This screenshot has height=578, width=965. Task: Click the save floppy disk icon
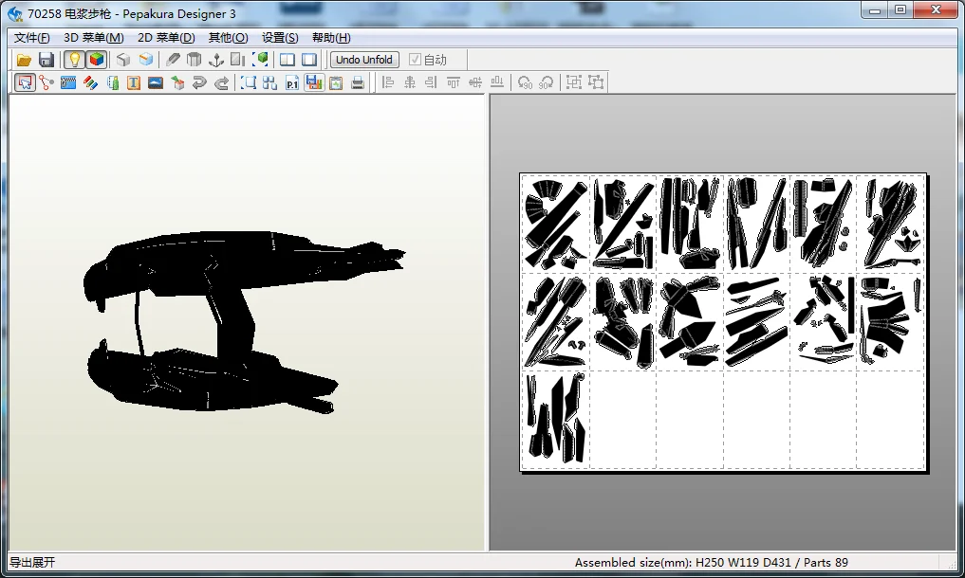tap(46, 60)
